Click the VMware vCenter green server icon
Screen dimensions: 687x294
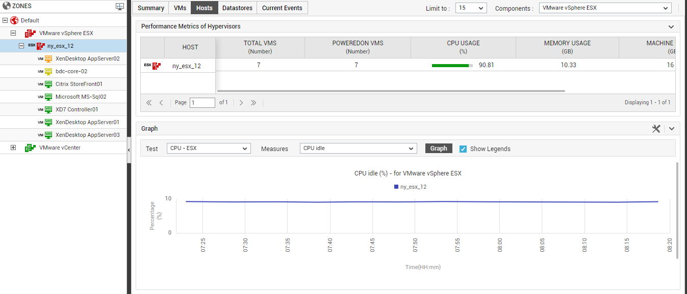tap(31, 148)
